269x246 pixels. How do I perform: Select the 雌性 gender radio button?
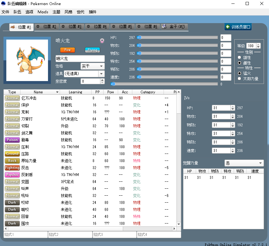239,63
